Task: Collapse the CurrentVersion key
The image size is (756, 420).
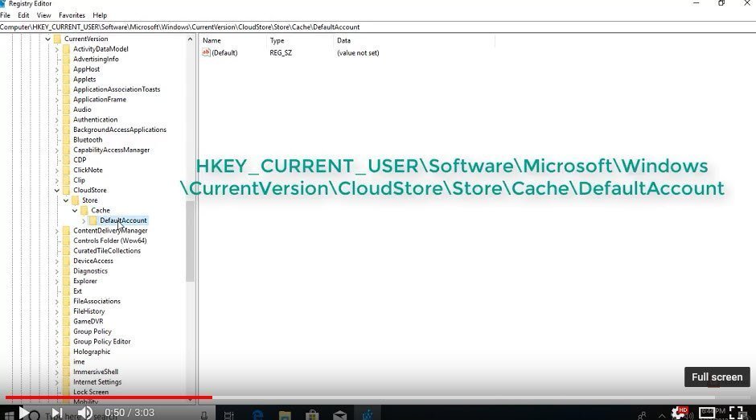Action: pyautogui.click(x=47, y=39)
